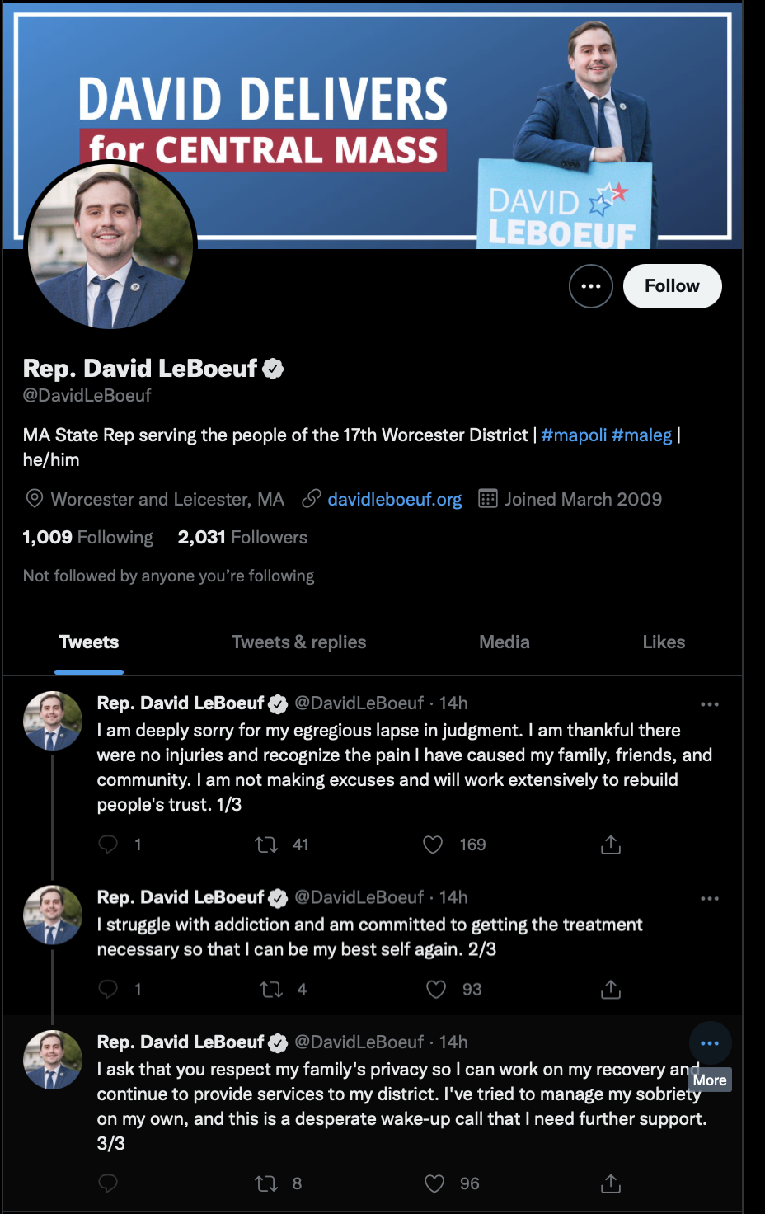The width and height of the screenshot is (765, 1214).
Task: Follow Rep. David LeBoeuf
Action: (672, 286)
